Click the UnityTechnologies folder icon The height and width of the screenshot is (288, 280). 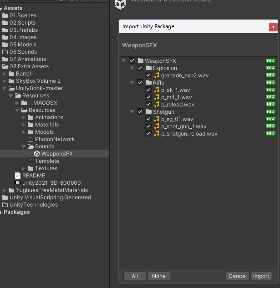click(5, 205)
